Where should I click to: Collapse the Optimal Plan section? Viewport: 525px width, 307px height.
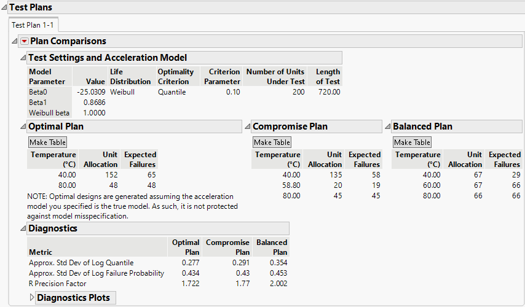[x=23, y=126]
